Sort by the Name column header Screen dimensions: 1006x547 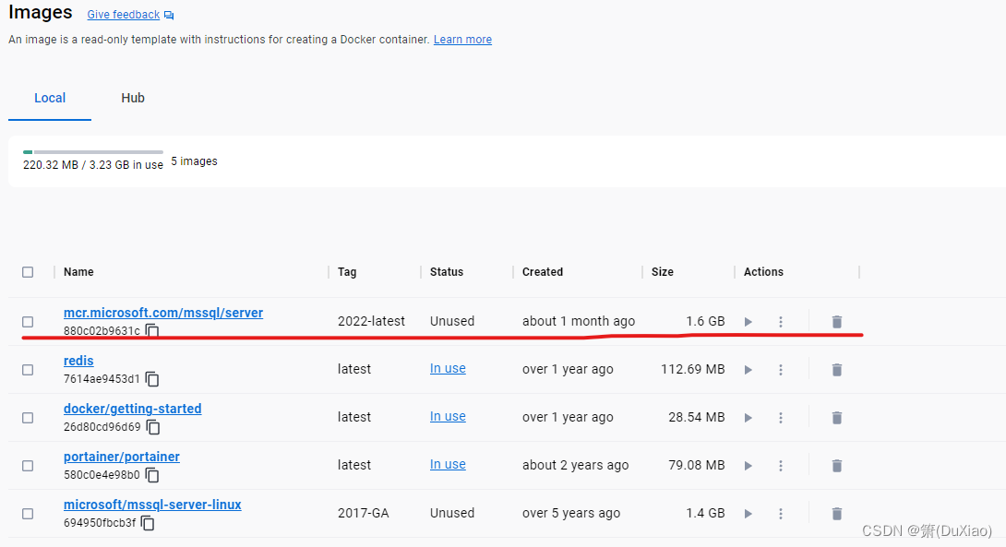point(78,272)
